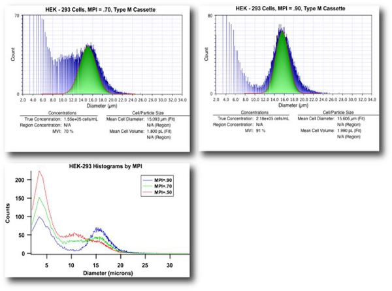Select the 15.093 µm (Fit) mean diameter
Screen dimensions: 392x291
pos(161,119)
